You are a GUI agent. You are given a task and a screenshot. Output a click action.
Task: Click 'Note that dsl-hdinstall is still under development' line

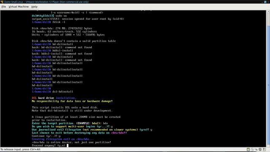tap(72, 111)
